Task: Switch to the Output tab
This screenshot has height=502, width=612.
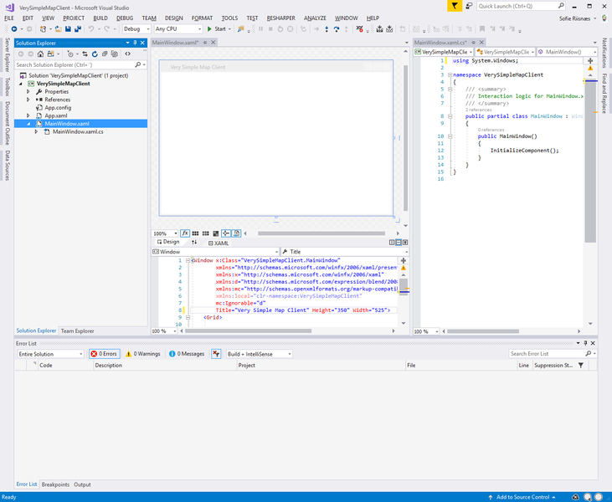Action: pos(82,484)
